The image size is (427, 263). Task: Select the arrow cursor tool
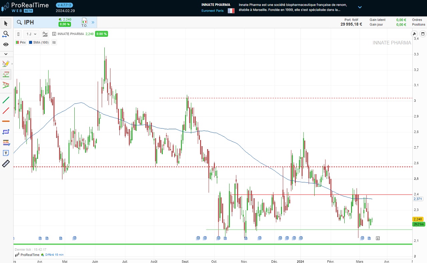6,23
